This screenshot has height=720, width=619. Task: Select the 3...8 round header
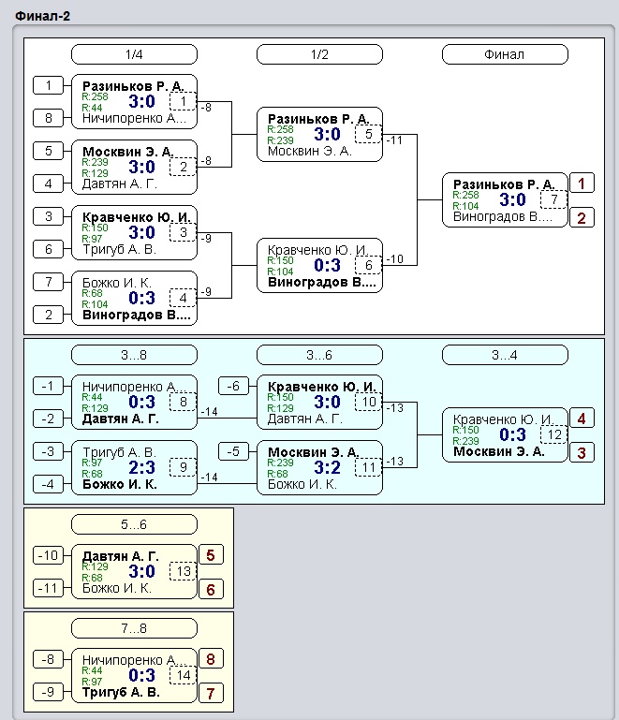[x=134, y=355]
